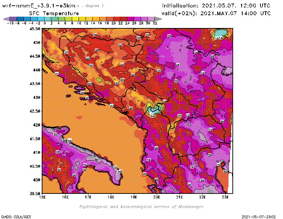The width and height of the screenshot is (283, 219).
Task: Click the 40N latitude axis label
Action: (x=36, y=180)
